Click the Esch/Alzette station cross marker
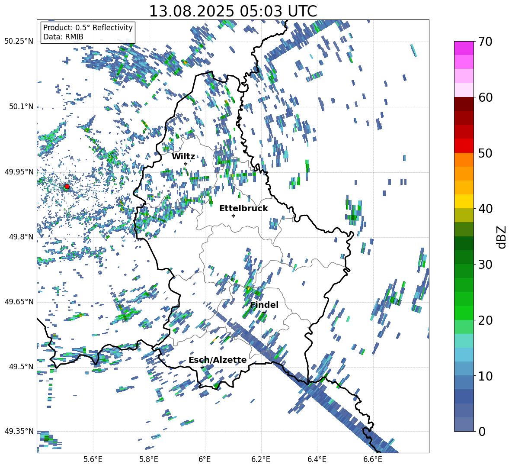This screenshot has width=512, height=468. pos(202,367)
